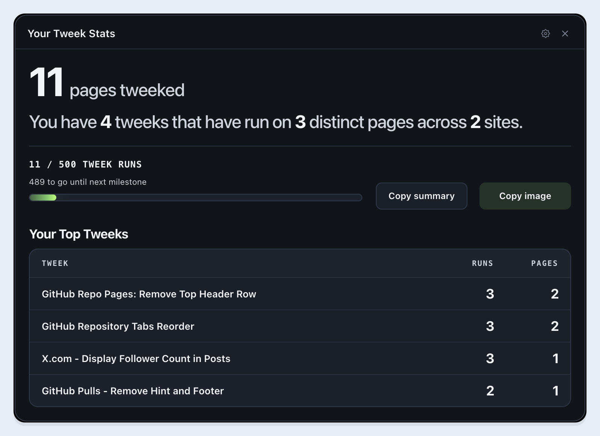Click runs value for GitHub Pulls row

pos(490,391)
